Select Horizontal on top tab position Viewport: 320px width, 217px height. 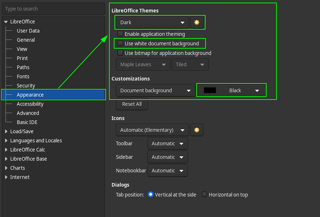coord(204,195)
